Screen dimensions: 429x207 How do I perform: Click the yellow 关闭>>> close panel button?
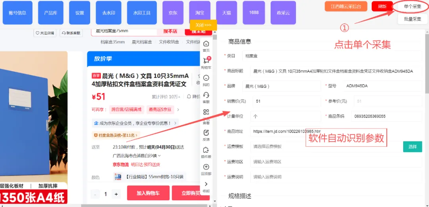203,25
